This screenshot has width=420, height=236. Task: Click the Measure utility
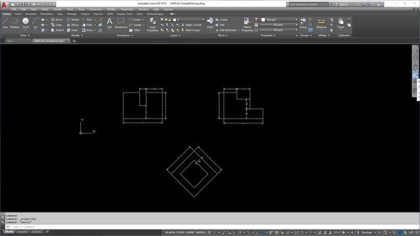pos(321,23)
